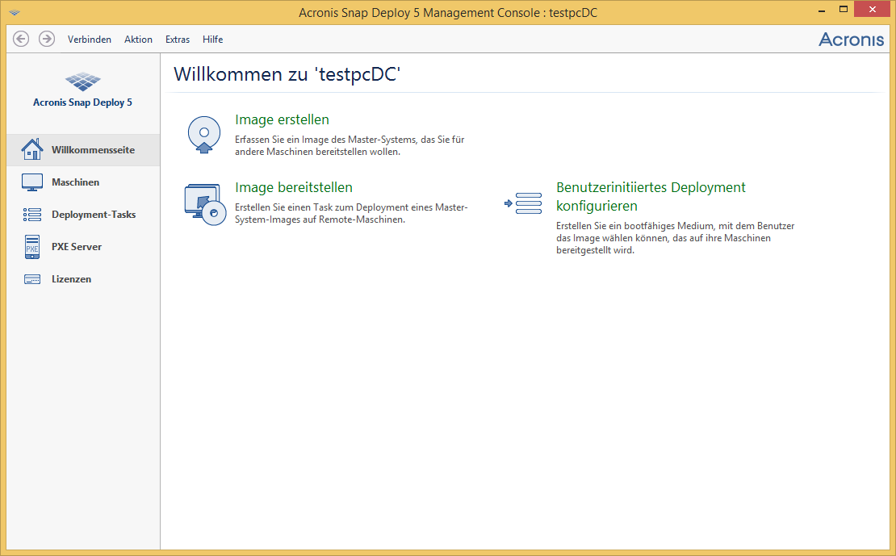This screenshot has width=896, height=556.
Task: Close the Management Console window
Action: [x=872, y=9]
